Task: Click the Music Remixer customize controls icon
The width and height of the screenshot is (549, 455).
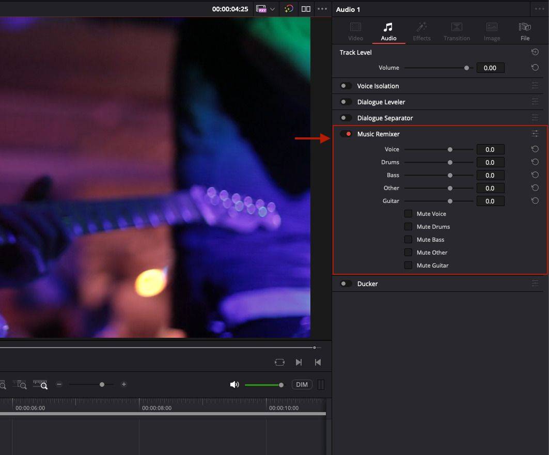Action: click(x=535, y=133)
